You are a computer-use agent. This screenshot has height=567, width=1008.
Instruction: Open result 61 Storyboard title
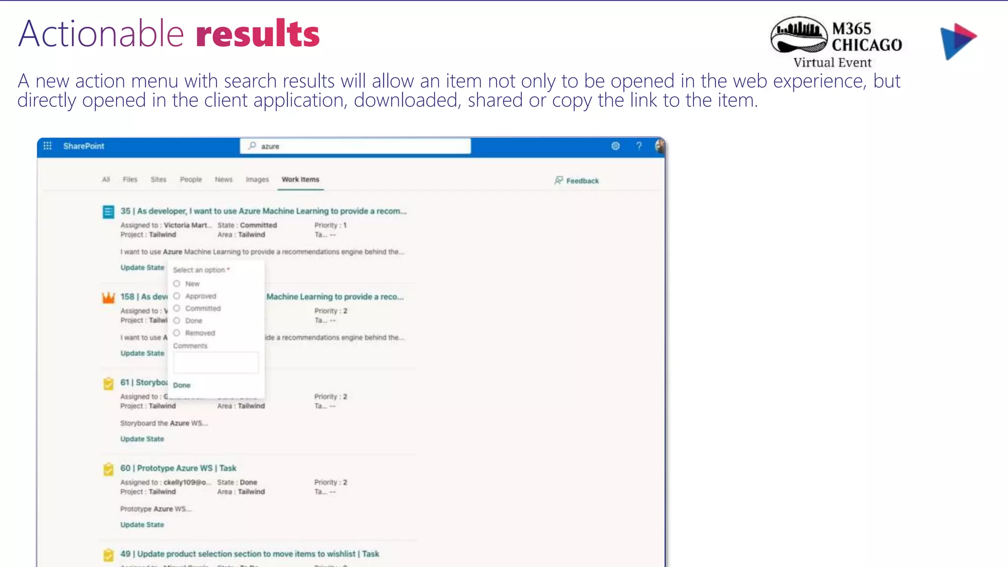click(144, 382)
